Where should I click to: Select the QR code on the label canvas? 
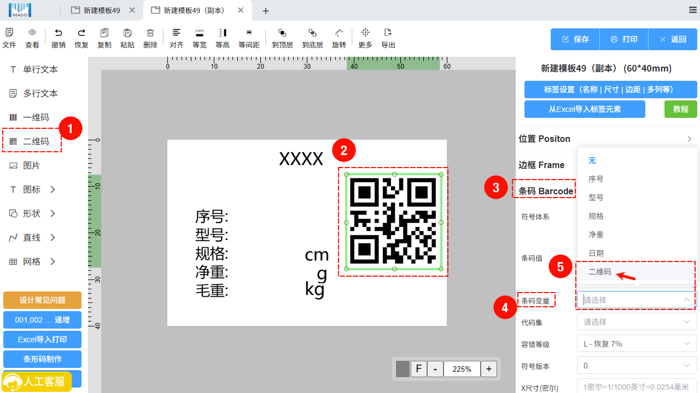pyautogui.click(x=394, y=222)
